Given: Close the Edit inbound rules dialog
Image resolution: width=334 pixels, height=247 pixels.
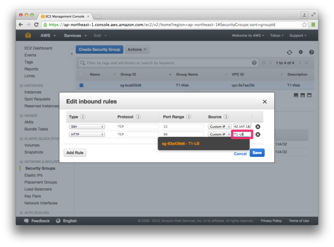Looking at the screenshot, I should [x=265, y=101].
